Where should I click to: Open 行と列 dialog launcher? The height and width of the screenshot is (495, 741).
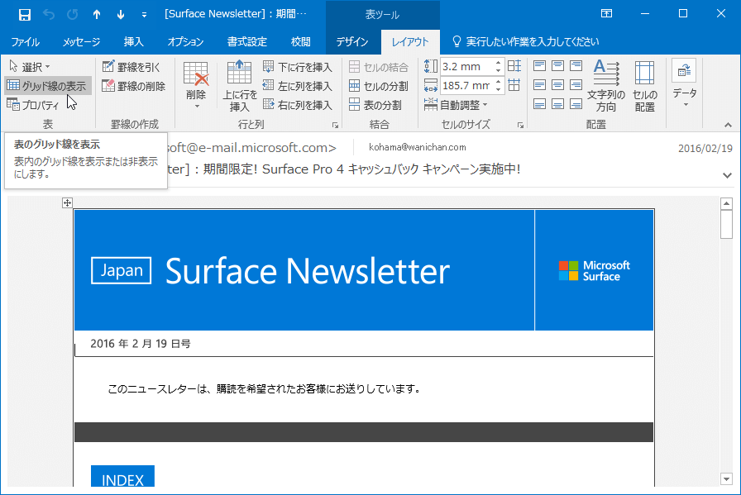[335, 125]
